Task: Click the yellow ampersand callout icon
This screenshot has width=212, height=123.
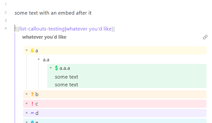Action: pos(32,51)
